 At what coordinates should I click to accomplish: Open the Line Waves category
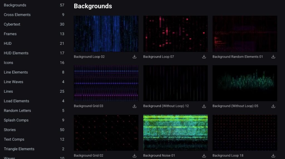[14, 82]
